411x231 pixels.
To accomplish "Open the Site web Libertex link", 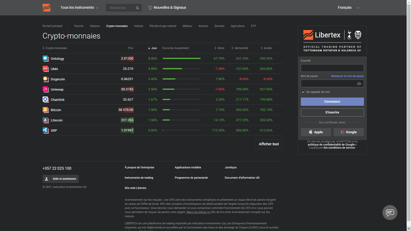I will coord(135,188).
